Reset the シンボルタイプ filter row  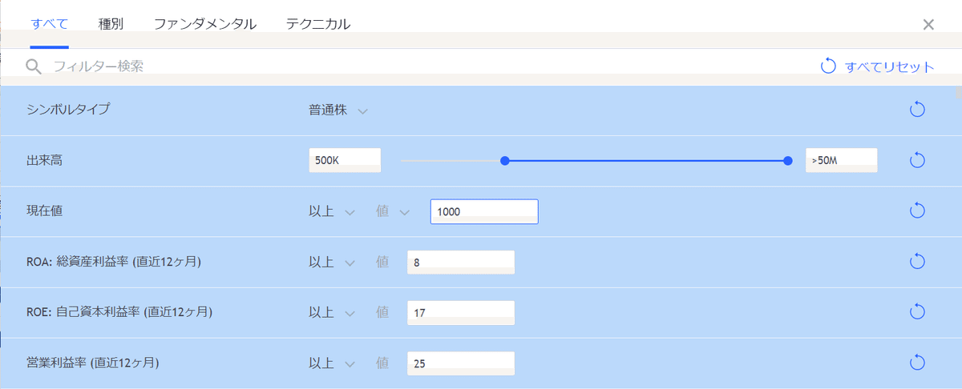click(x=918, y=110)
